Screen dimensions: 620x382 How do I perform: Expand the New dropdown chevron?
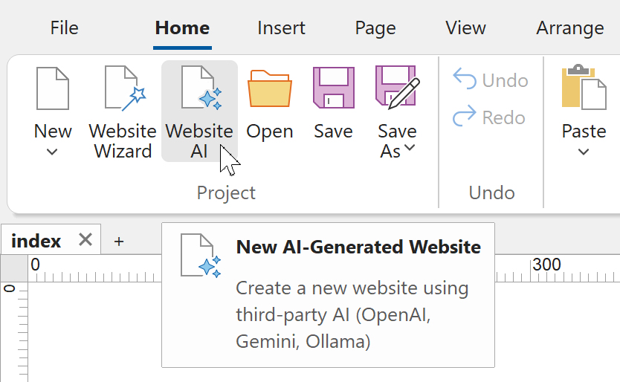click(x=52, y=152)
